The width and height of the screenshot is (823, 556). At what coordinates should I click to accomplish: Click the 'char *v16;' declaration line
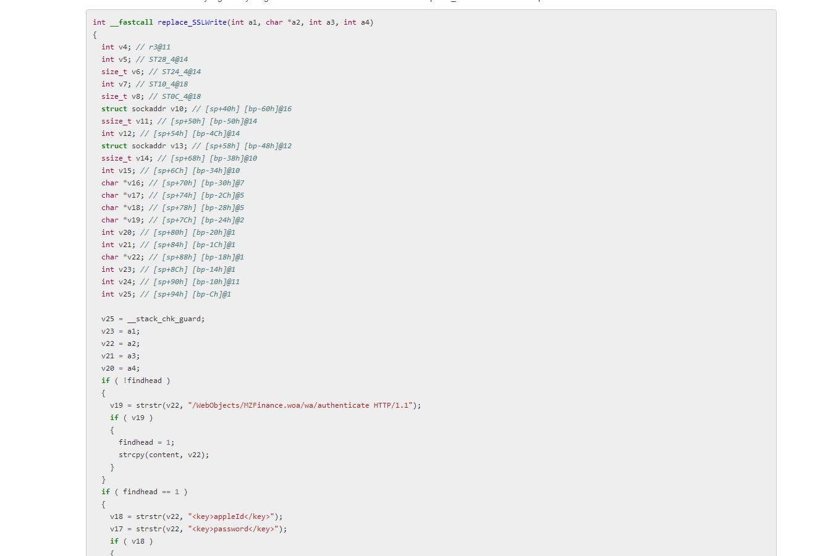173,183
